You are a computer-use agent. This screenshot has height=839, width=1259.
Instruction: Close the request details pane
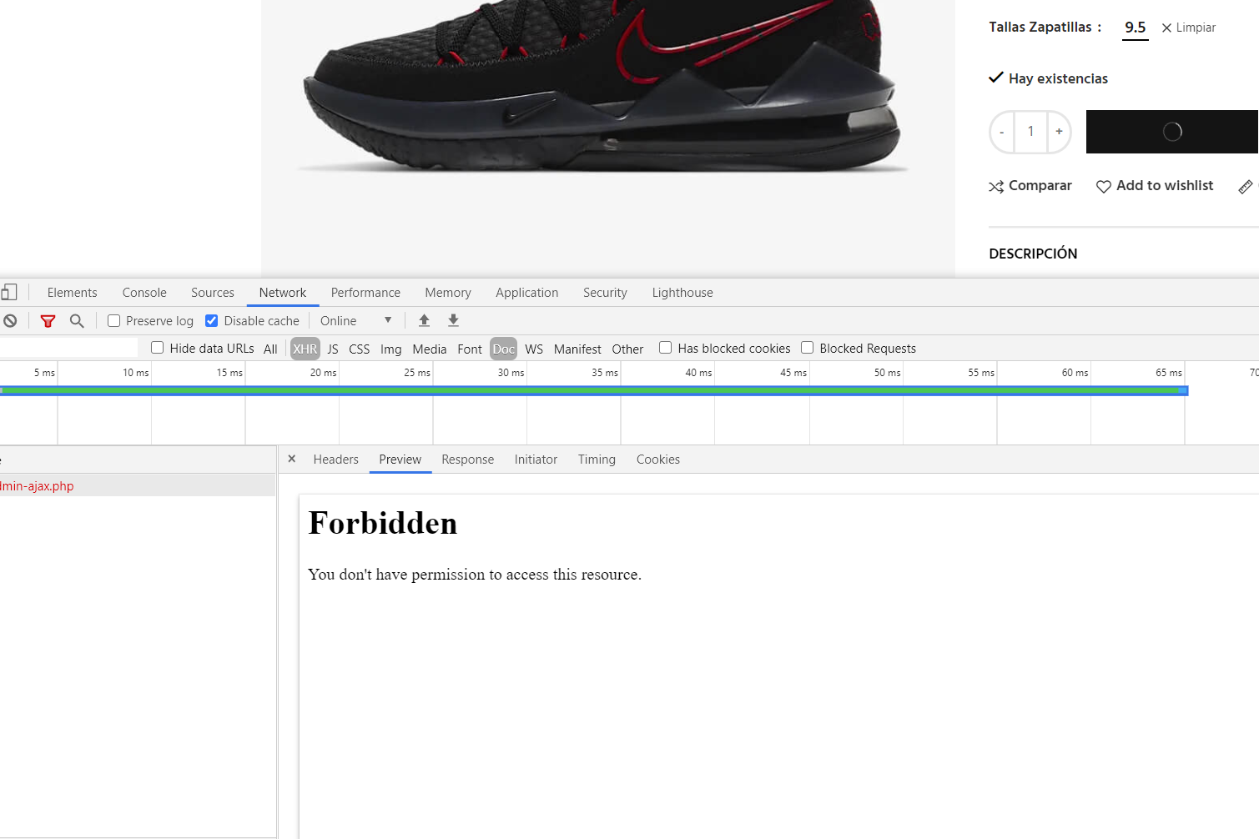point(292,459)
